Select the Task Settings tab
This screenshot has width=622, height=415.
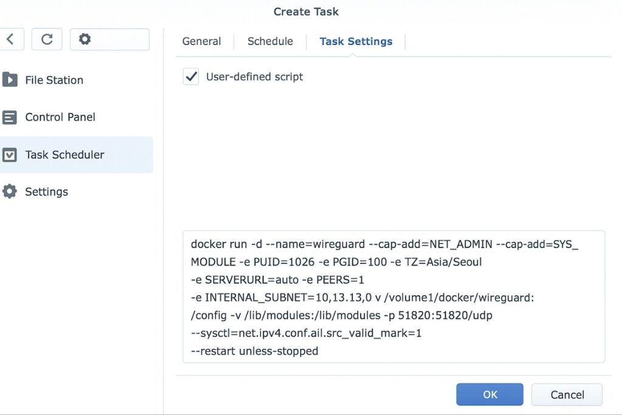click(356, 41)
